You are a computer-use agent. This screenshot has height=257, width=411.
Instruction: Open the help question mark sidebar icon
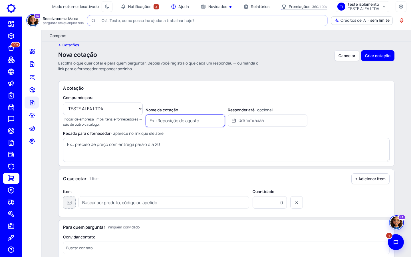(x=11, y=250)
